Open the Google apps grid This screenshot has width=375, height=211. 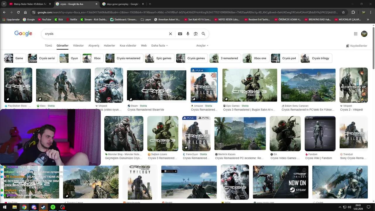click(356, 34)
